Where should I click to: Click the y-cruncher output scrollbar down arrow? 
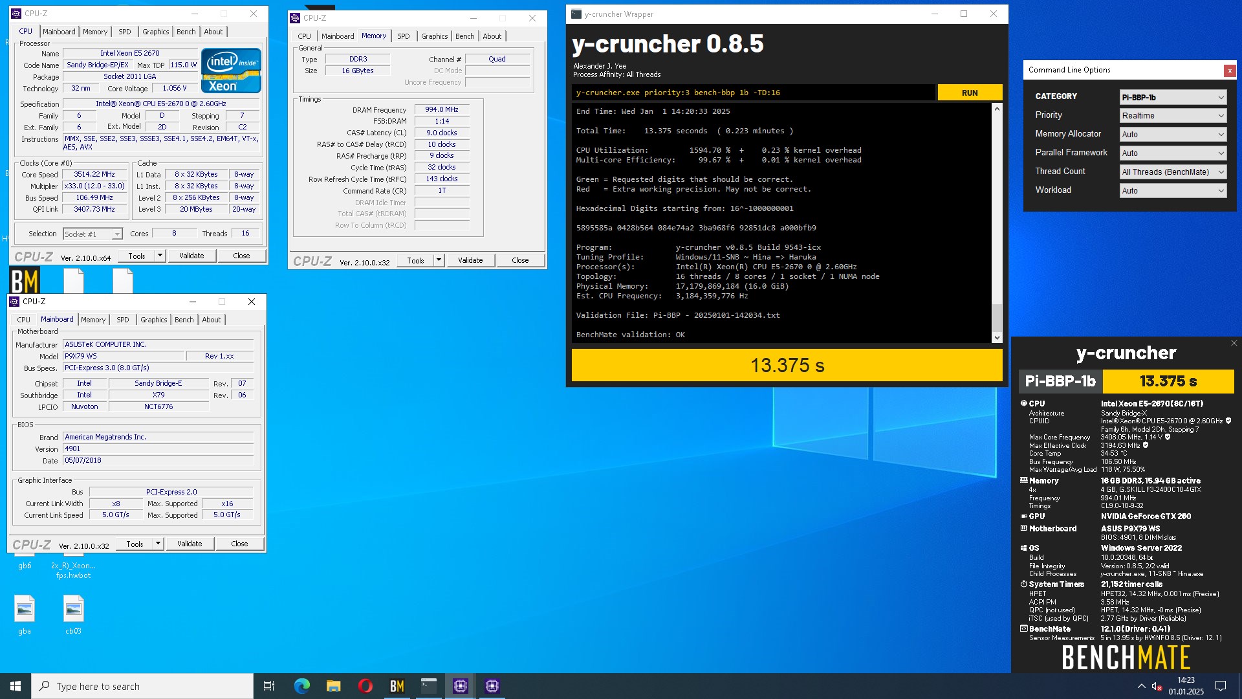(x=997, y=337)
